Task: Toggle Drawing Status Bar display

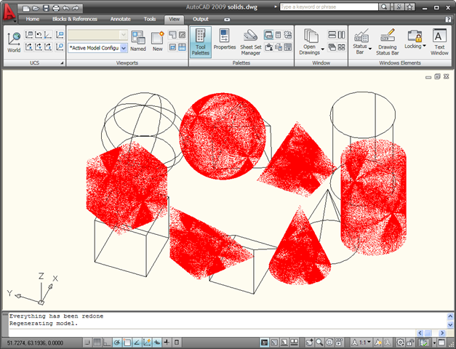Action: (x=387, y=42)
